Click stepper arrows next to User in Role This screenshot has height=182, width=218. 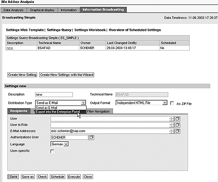[171, 125]
